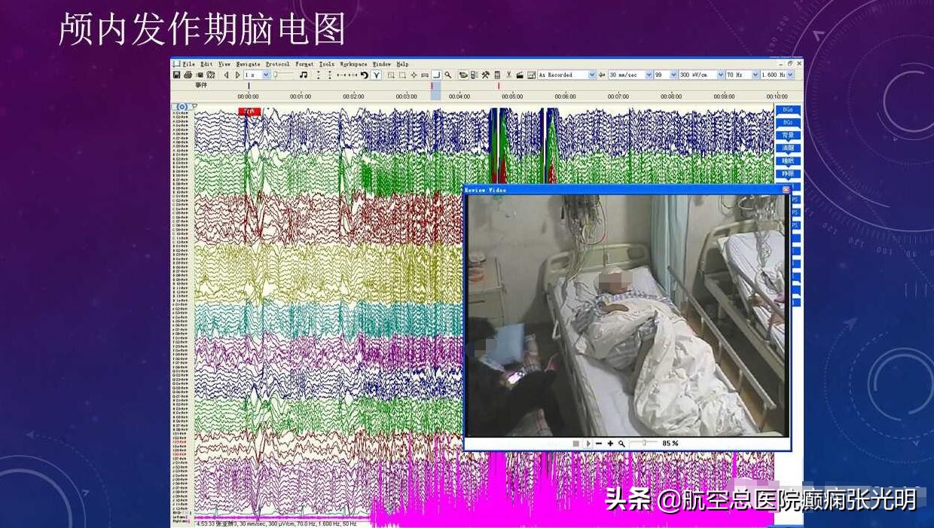This screenshot has height=528, width=934.
Task: Open the 'As Recorded' montage dropdown
Action: click(565, 75)
